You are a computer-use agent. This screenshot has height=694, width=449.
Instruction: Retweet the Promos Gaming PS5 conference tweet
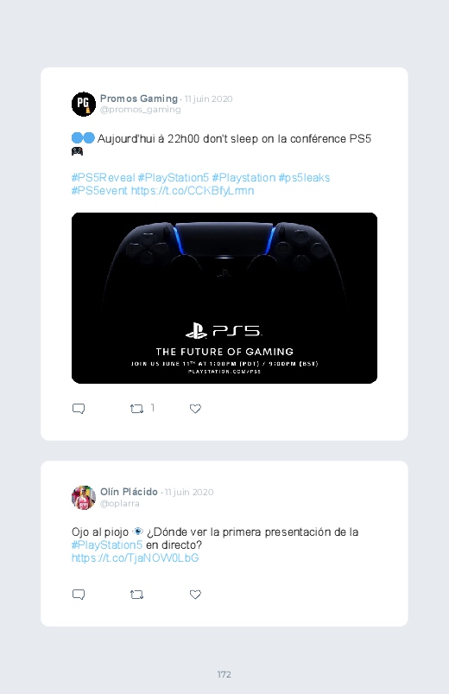136,409
